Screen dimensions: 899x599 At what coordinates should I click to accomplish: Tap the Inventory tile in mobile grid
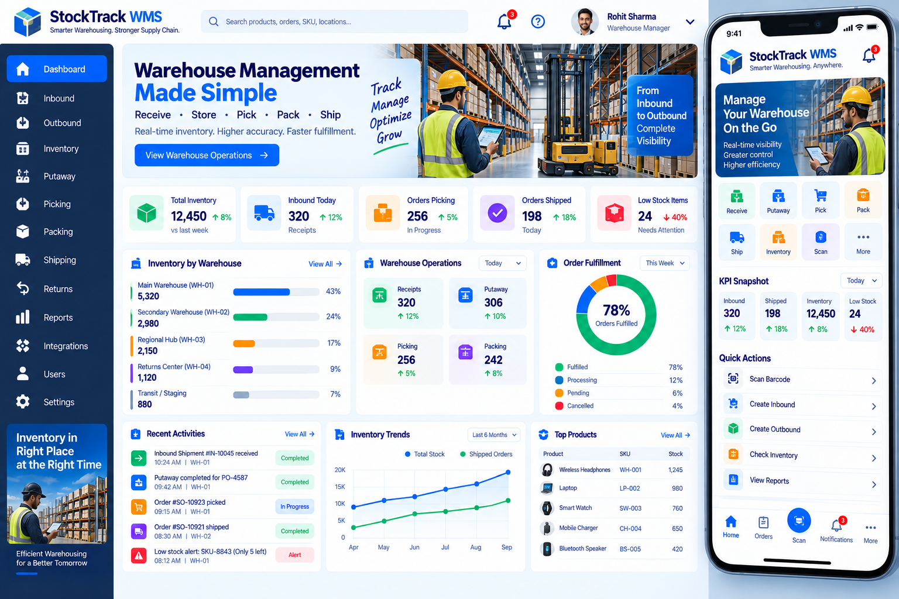pos(778,242)
